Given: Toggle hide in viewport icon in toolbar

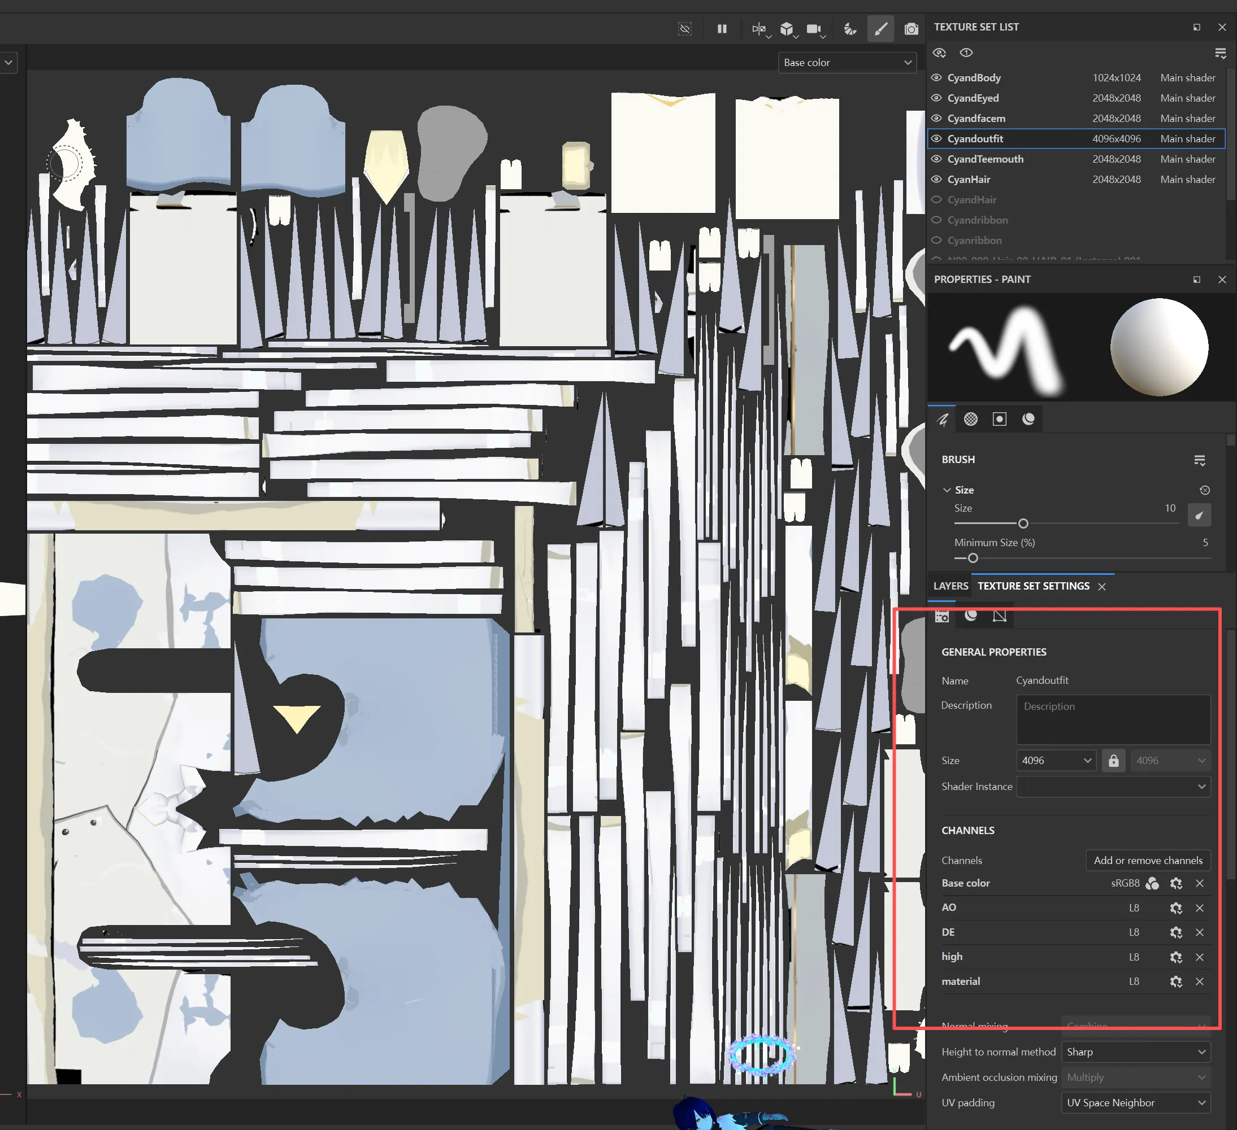Looking at the screenshot, I should pyautogui.click(x=685, y=29).
